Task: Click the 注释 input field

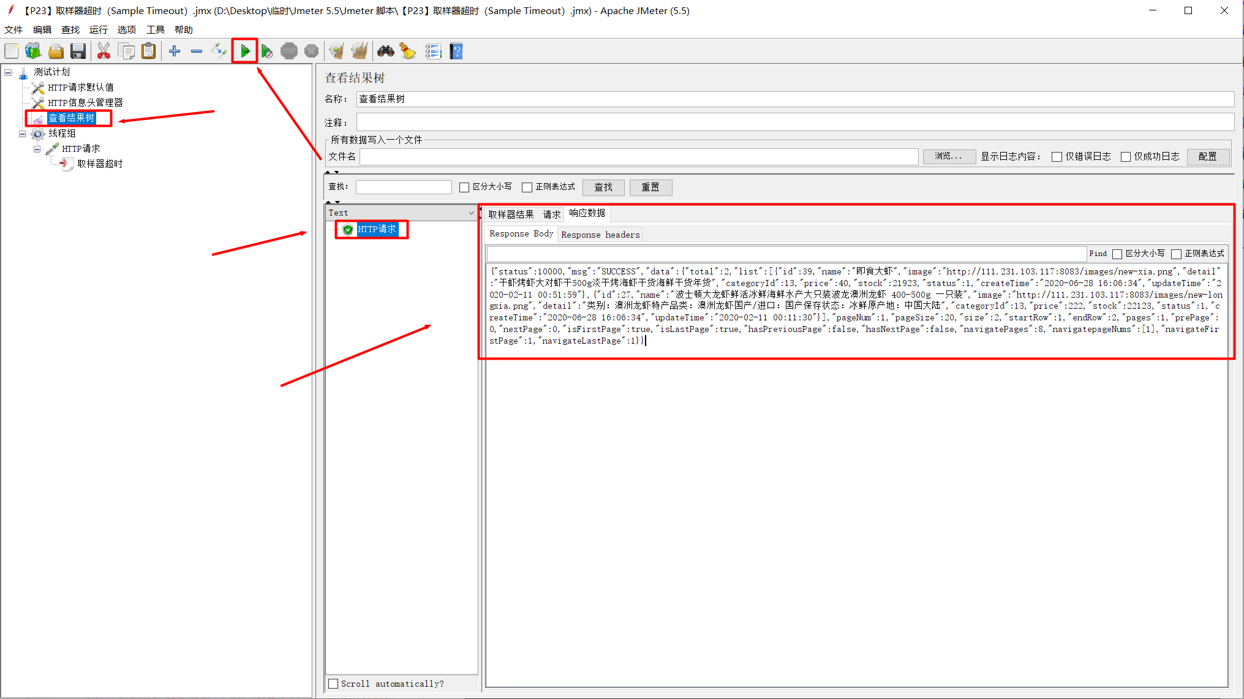Action: (795, 123)
